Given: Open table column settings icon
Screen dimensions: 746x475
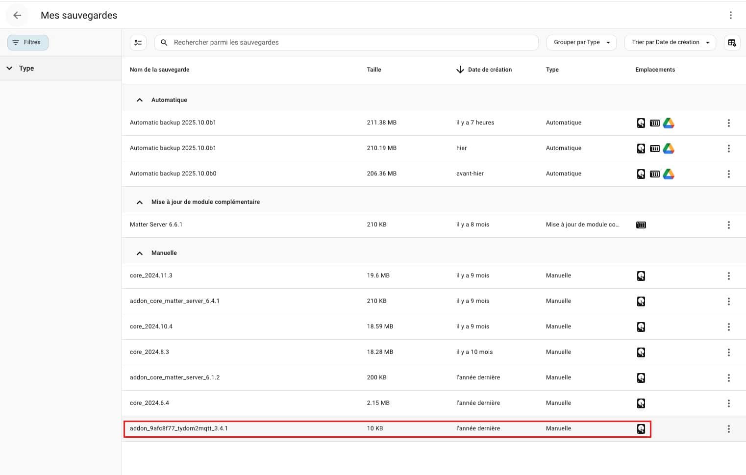Looking at the screenshot, I should coord(732,43).
